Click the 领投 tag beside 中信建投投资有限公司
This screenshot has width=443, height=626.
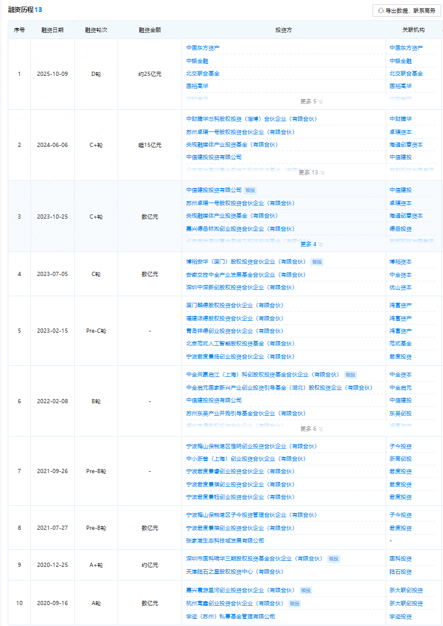point(250,191)
